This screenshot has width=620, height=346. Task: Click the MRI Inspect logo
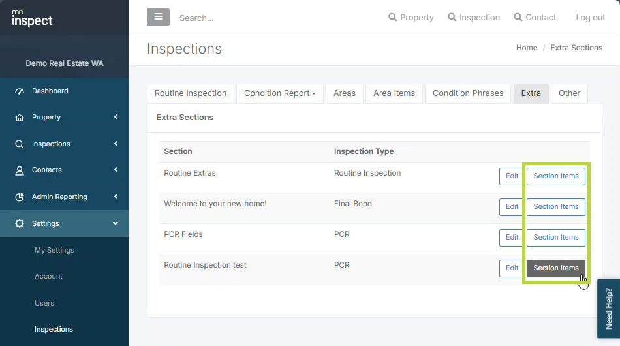click(32, 18)
